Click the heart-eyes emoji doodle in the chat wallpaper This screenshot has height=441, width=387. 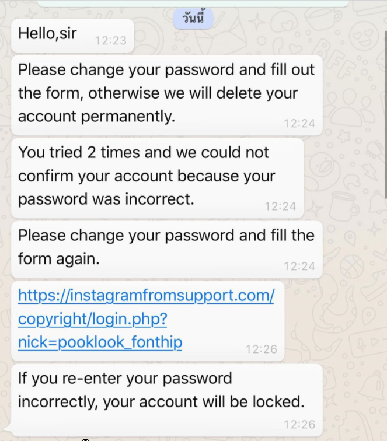pos(363,36)
